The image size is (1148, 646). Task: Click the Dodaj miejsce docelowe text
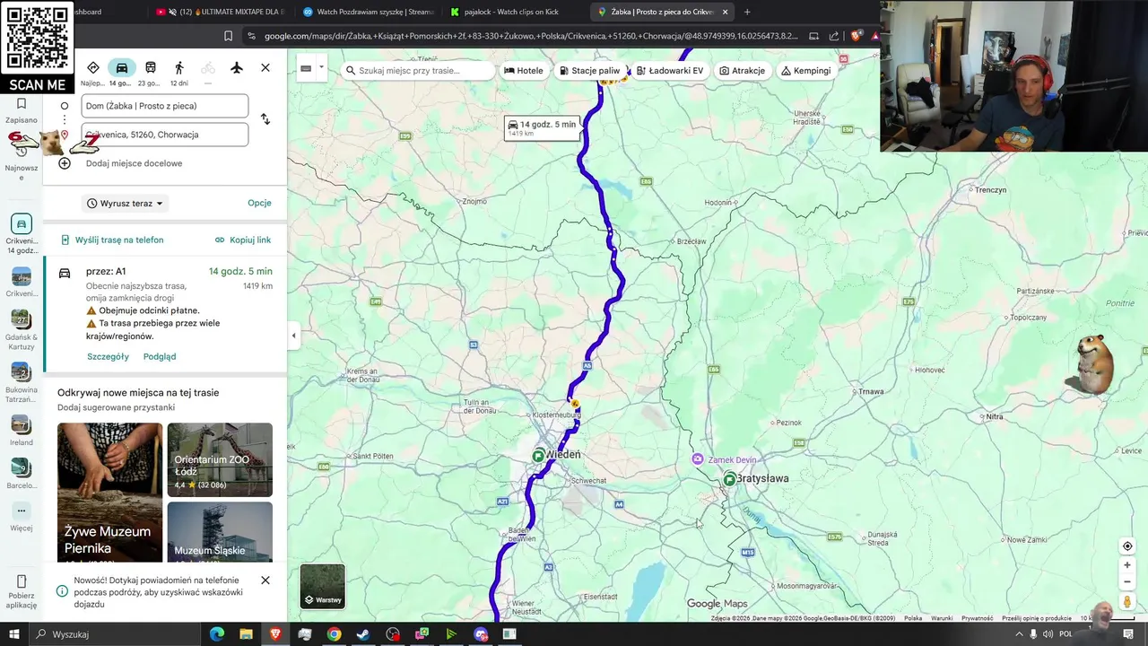[134, 163]
